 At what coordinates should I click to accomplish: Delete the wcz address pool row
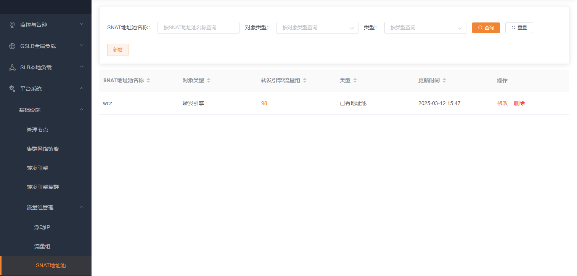[519, 103]
